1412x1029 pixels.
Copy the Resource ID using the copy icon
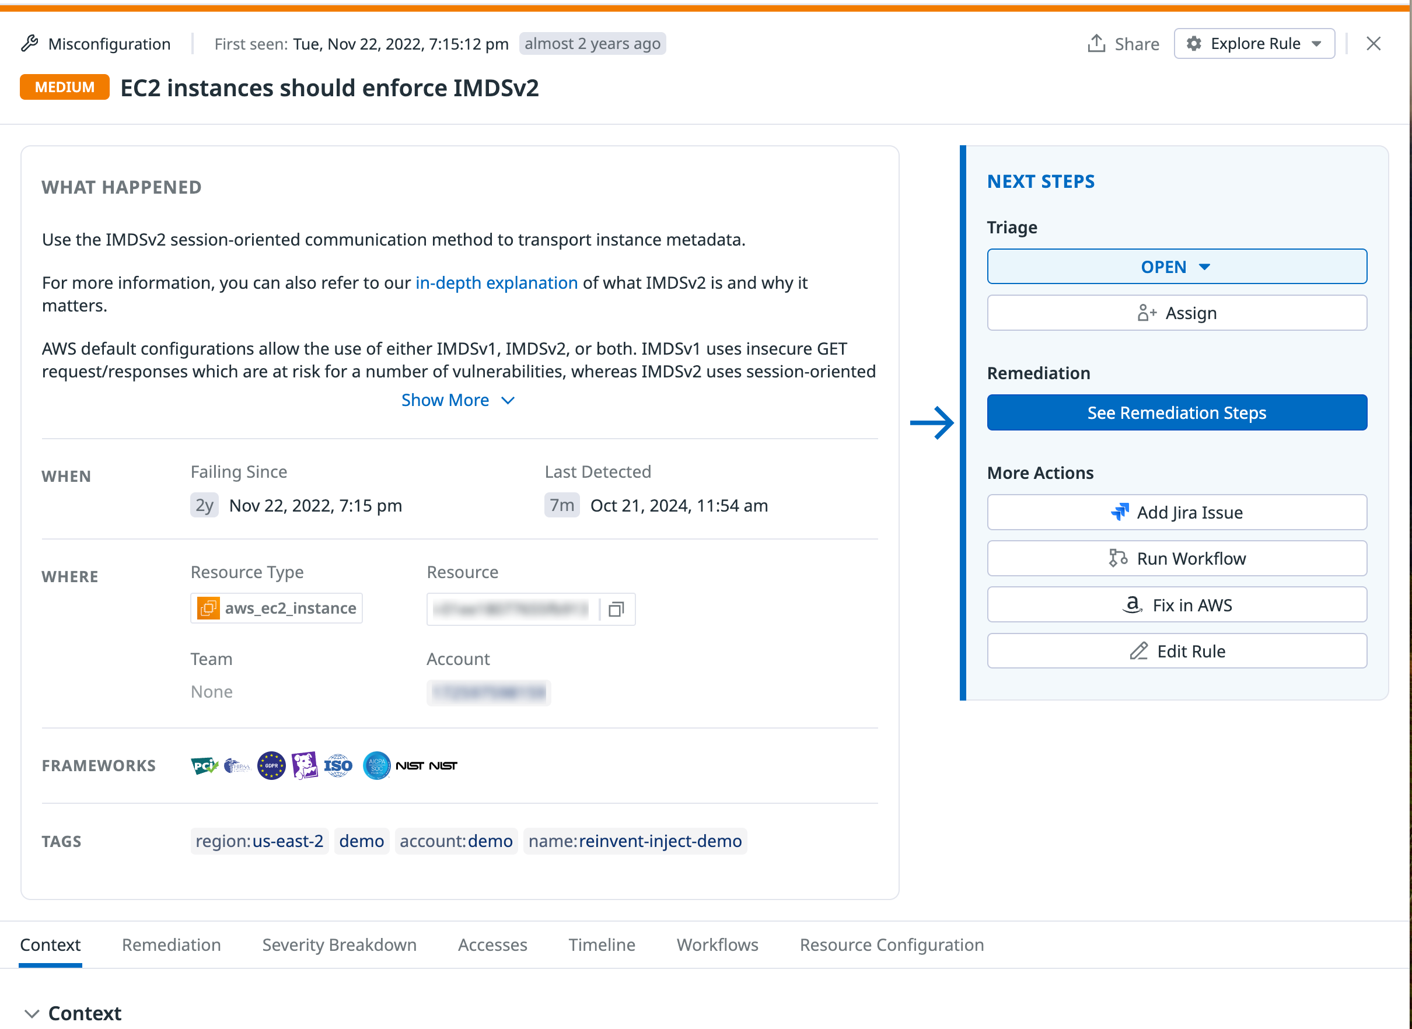pos(617,609)
